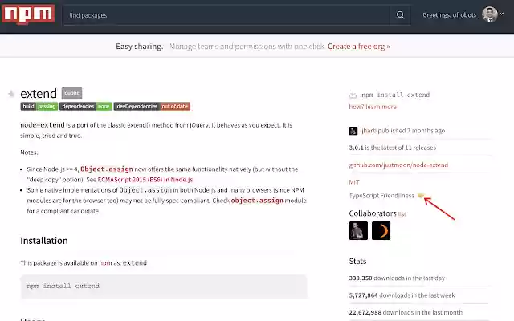The image size is (514, 321).
Task: Open the build passing badge
Action: click(39, 106)
